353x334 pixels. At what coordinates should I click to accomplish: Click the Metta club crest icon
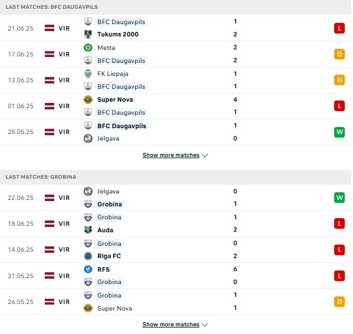(x=88, y=48)
